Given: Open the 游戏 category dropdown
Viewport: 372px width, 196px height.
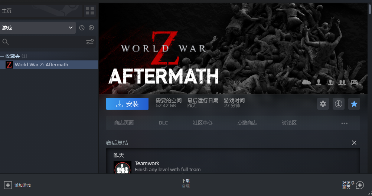Looking at the screenshot, I should tap(38, 28).
